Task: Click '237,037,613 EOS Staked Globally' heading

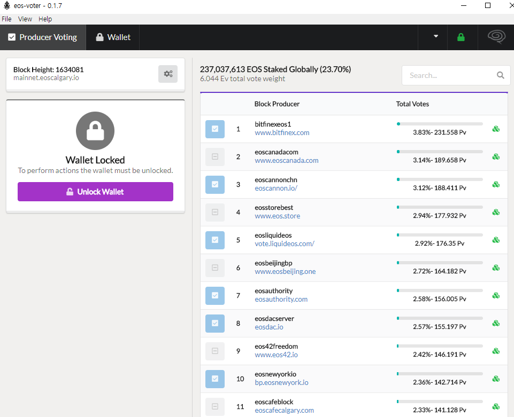Action: coord(275,69)
